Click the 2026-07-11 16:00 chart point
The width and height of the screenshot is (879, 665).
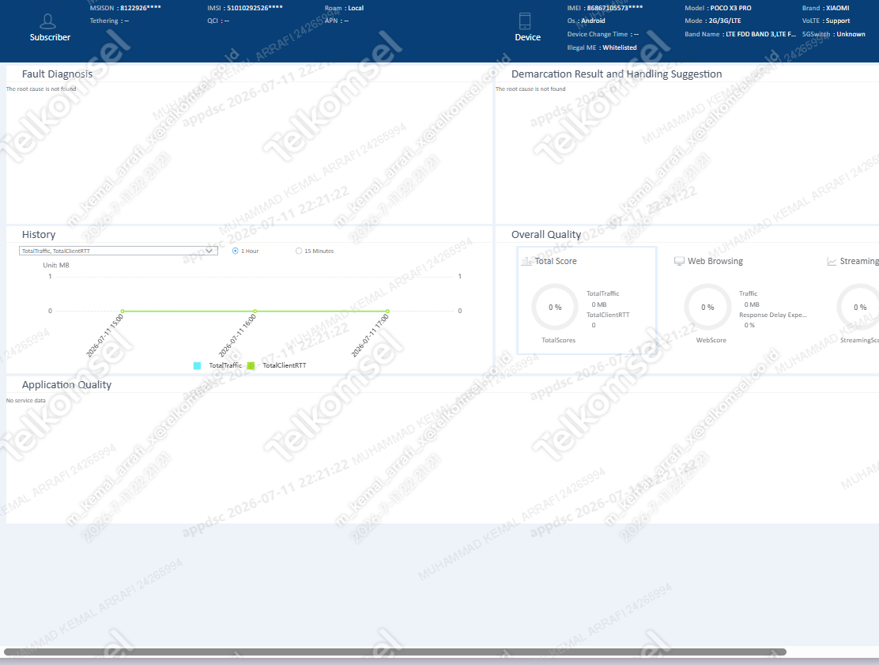[255, 312]
